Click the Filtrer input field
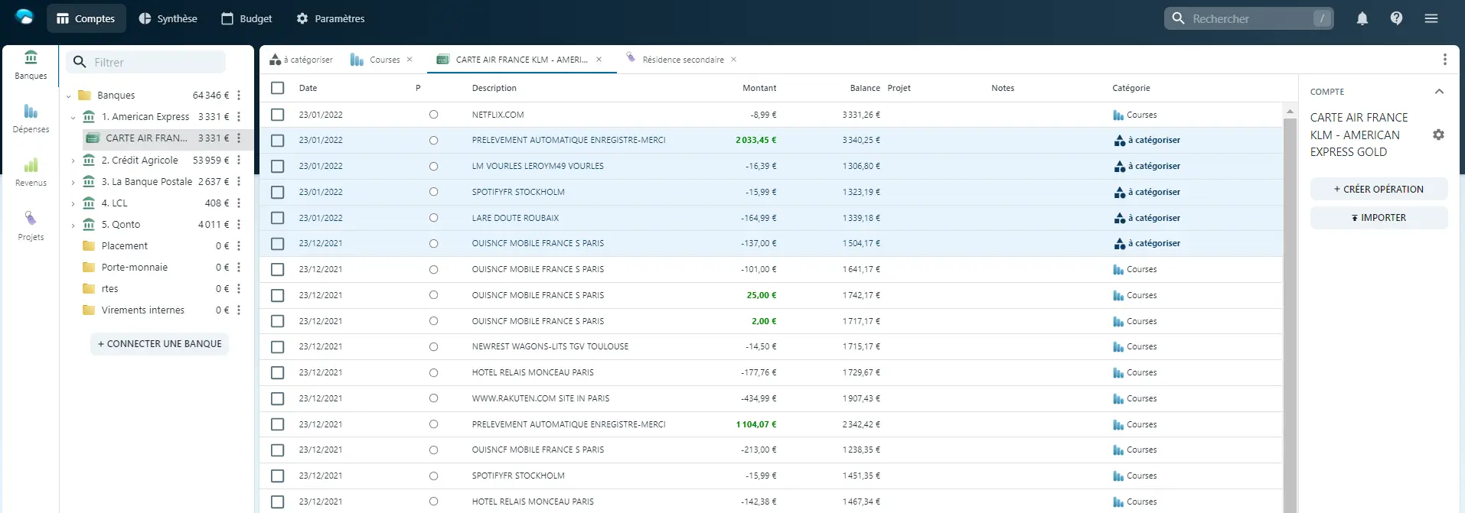The width and height of the screenshot is (1465, 513). click(157, 63)
